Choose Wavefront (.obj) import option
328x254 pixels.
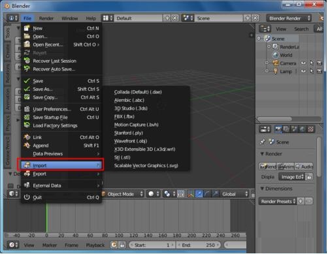pos(131,141)
